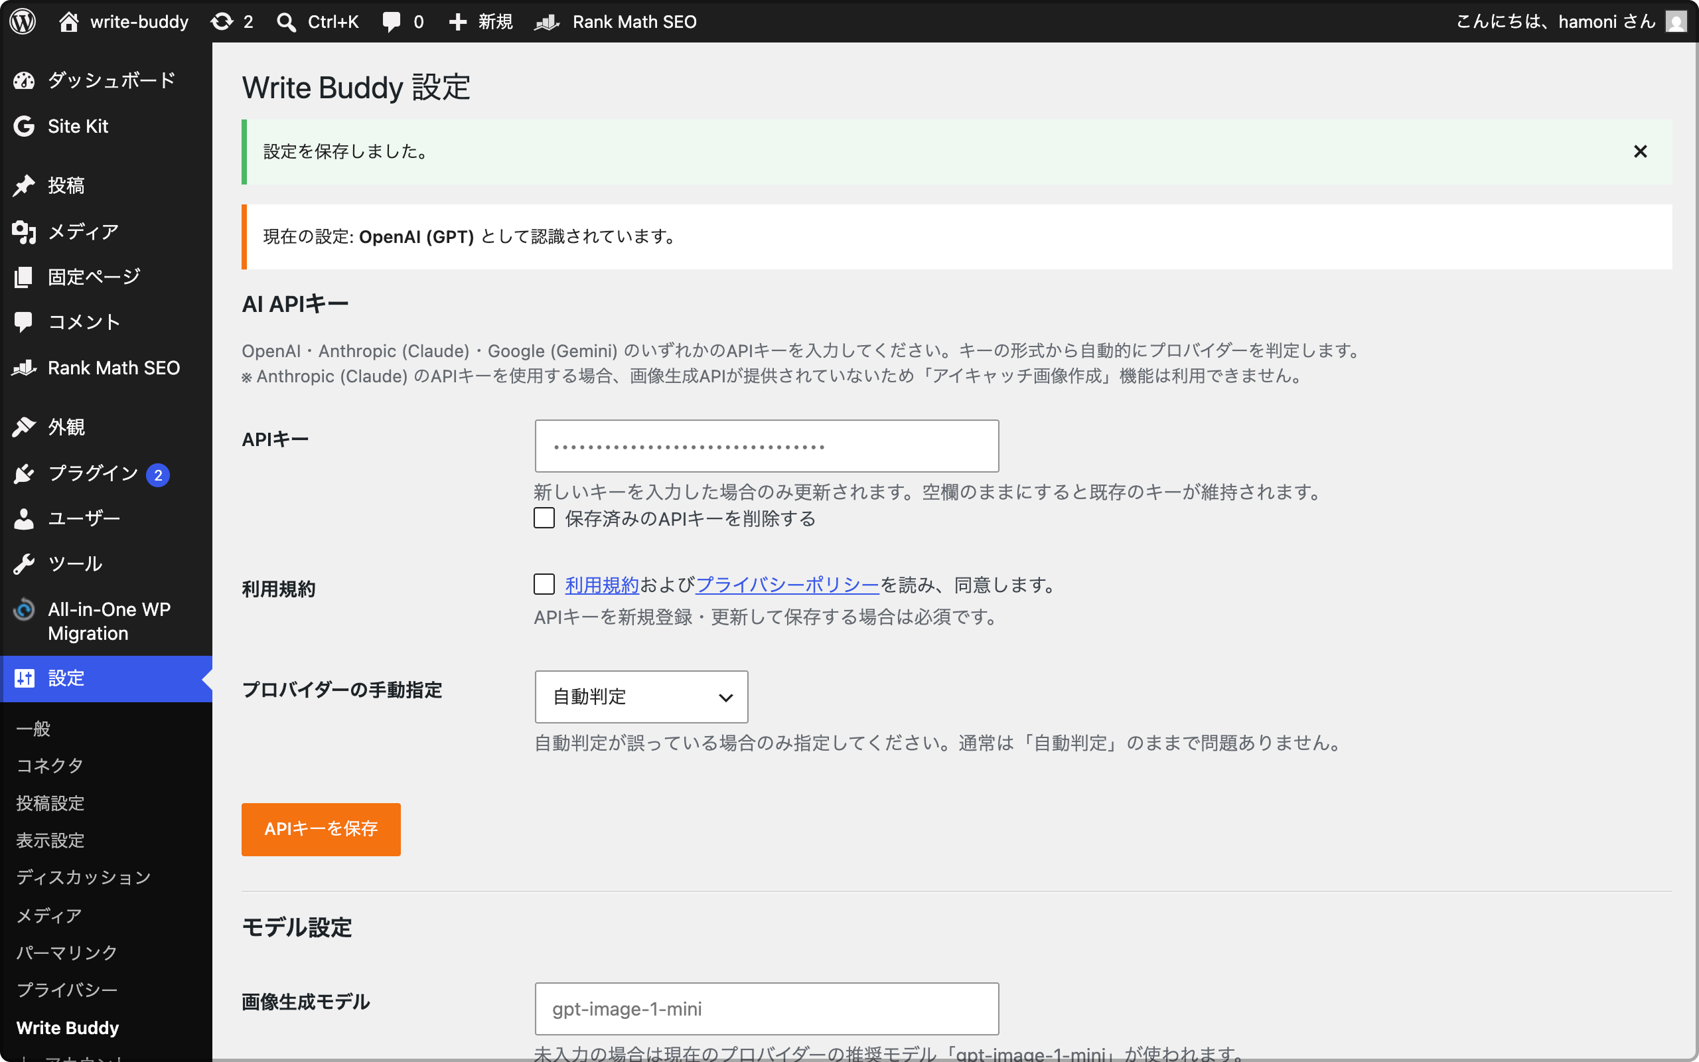Open the プライバシーポリシー link
Image resolution: width=1699 pixels, height=1062 pixels.
pos(787,584)
